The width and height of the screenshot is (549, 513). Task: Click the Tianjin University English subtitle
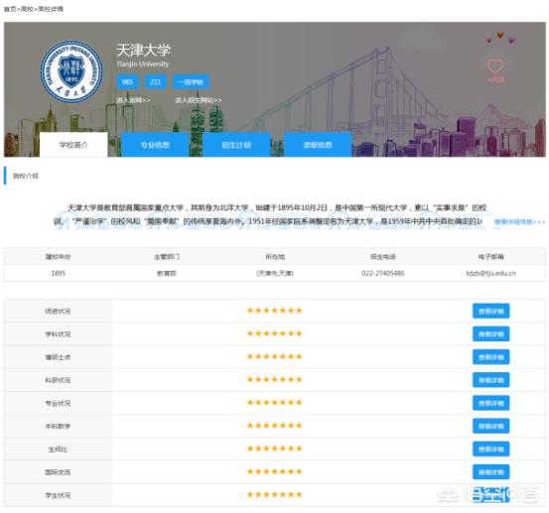[143, 64]
